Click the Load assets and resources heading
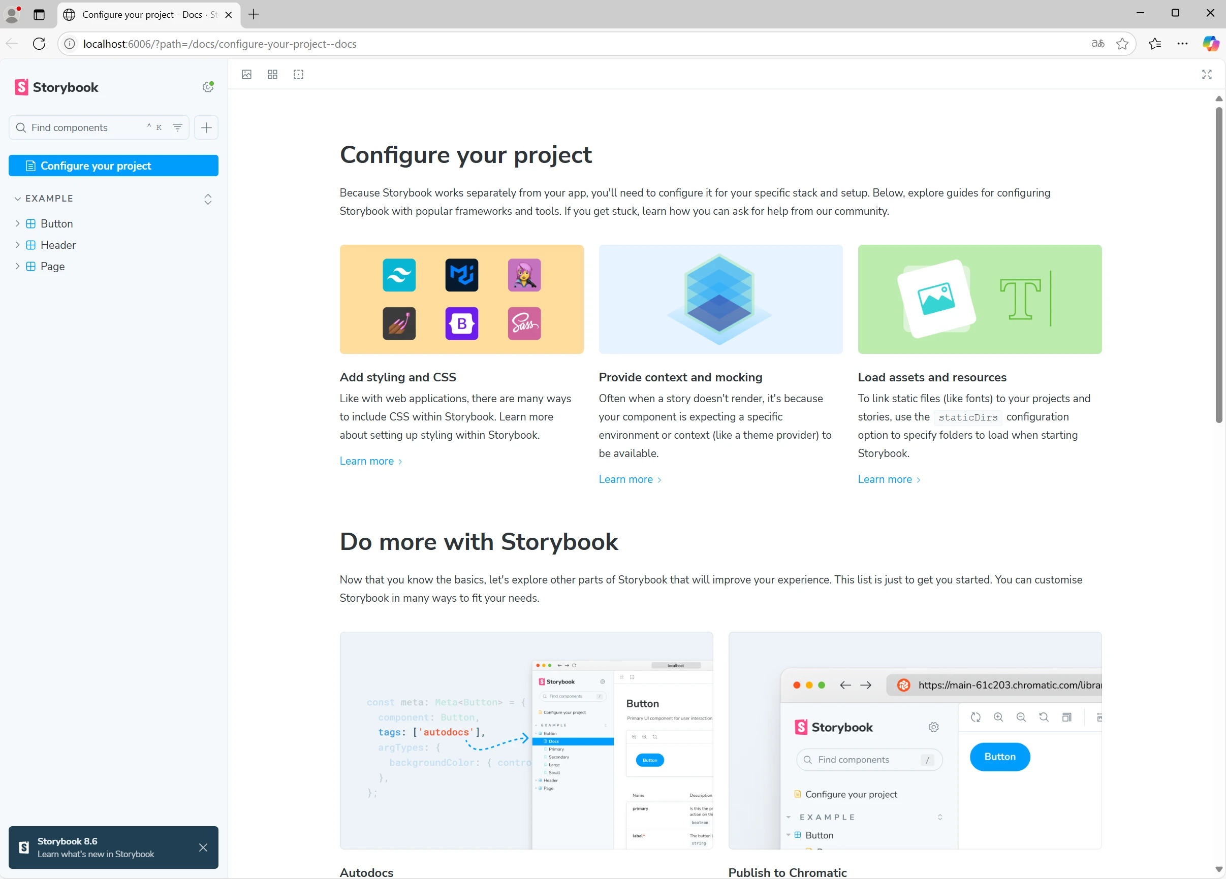The image size is (1226, 879). click(x=932, y=377)
